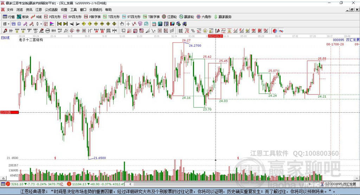The image size is (360, 195).
Task: Open the T数字表 number table
Action: click(151, 17)
